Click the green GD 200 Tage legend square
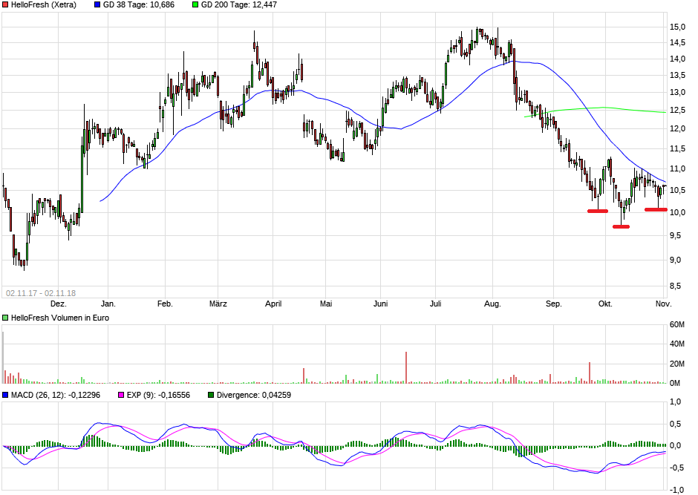The width and height of the screenshot is (698, 495). click(195, 5)
